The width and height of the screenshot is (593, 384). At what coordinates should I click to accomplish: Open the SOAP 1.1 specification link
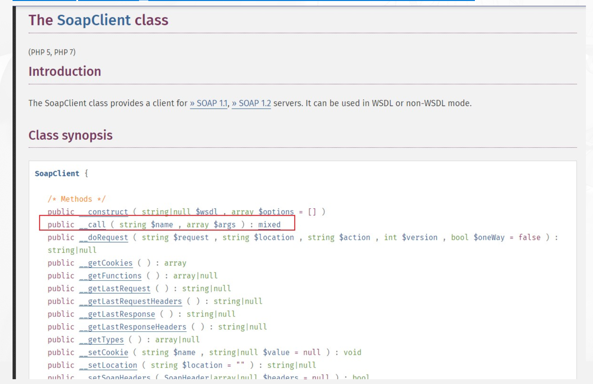tap(208, 103)
